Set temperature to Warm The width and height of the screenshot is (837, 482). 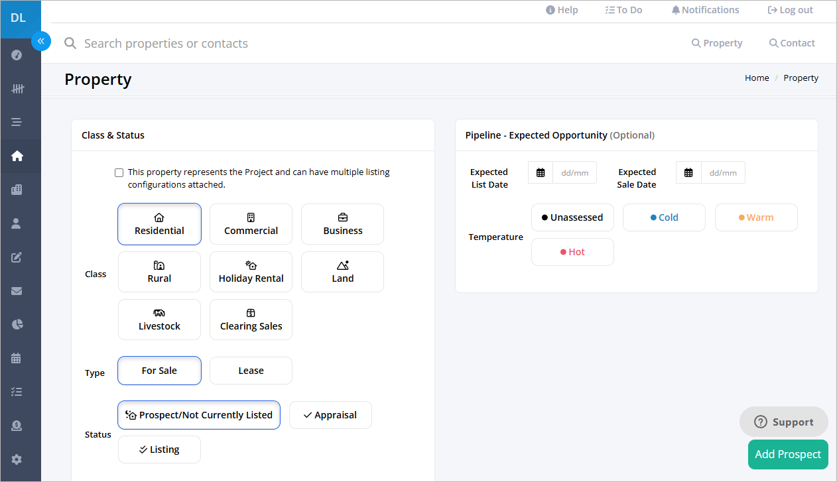point(756,217)
